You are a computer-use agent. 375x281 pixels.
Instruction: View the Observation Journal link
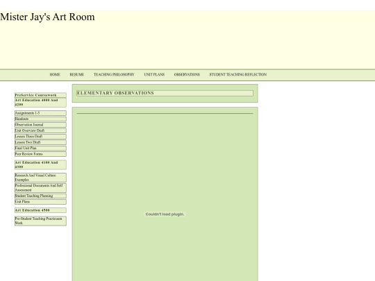[x=40, y=125]
